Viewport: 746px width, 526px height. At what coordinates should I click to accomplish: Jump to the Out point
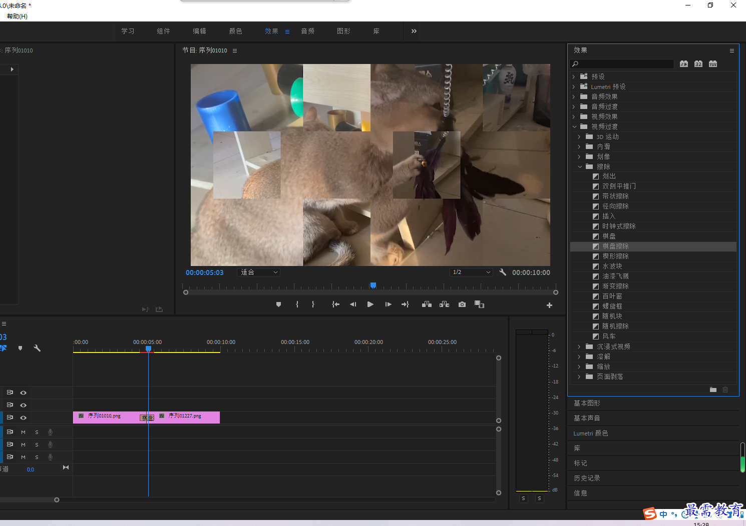click(x=405, y=304)
